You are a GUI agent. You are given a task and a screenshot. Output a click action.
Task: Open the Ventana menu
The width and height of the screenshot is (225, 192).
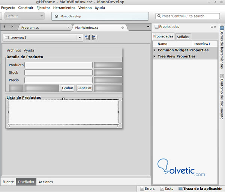(x=85, y=8)
